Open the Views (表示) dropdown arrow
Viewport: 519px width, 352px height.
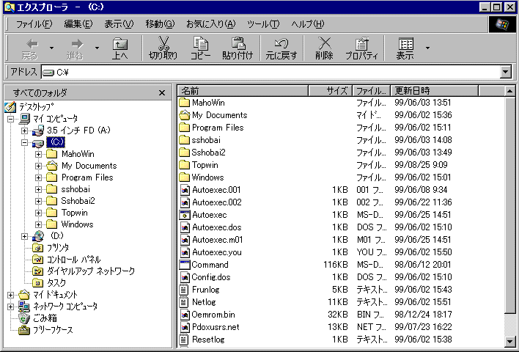[427, 48]
